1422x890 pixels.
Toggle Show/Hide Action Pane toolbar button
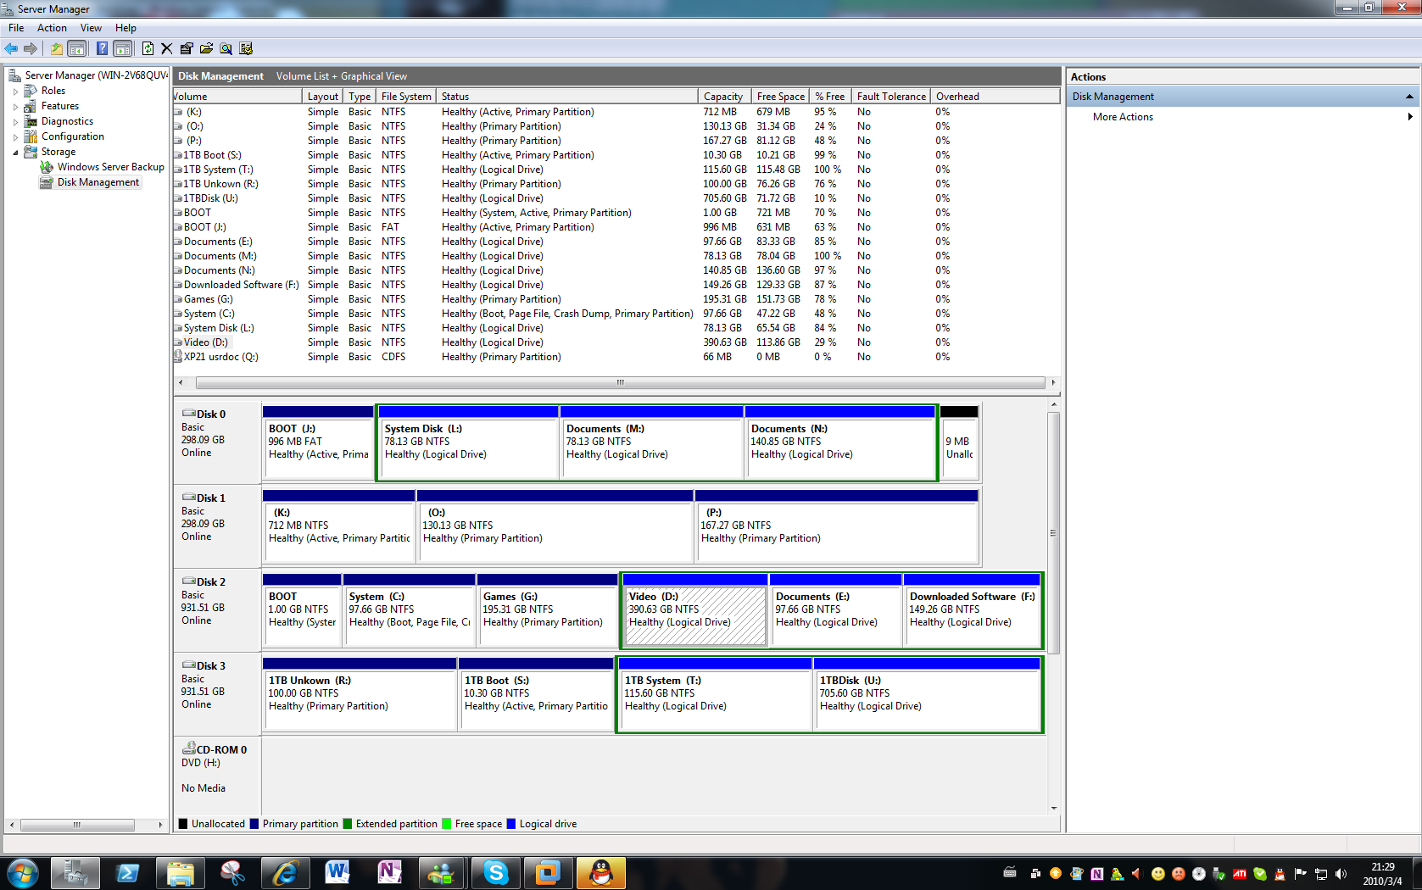[x=123, y=48]
